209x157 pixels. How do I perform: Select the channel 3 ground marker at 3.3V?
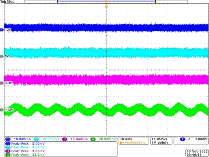tap(2, 83)
